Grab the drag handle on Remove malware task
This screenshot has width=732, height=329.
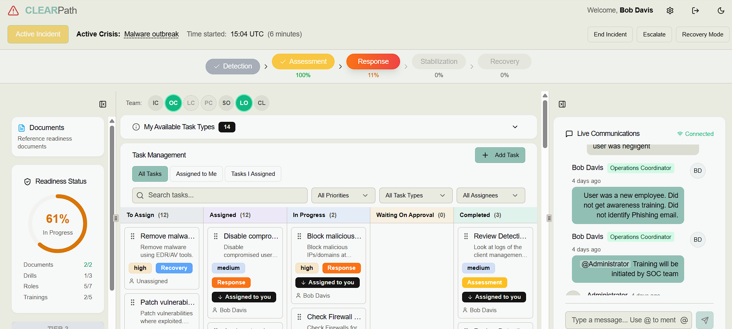pos(133,236)
